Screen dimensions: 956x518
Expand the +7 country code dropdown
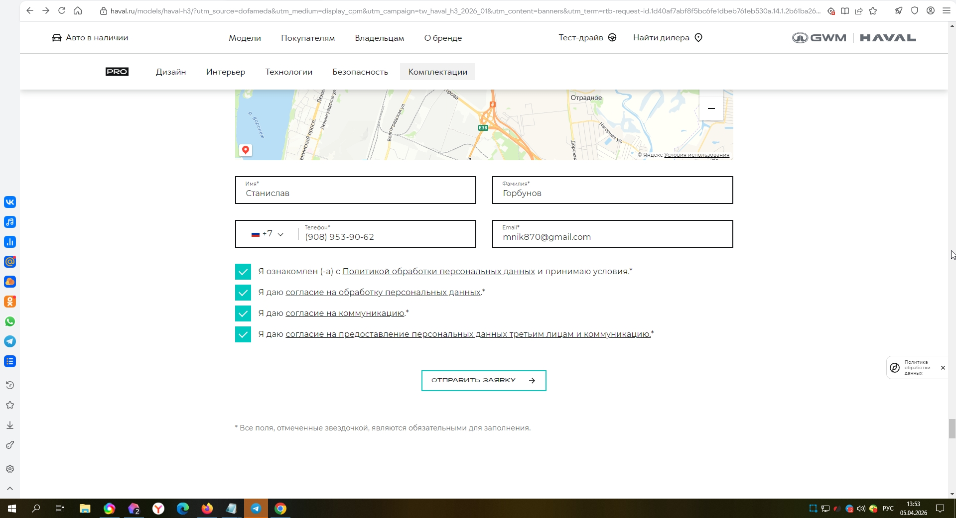[268, 234]
